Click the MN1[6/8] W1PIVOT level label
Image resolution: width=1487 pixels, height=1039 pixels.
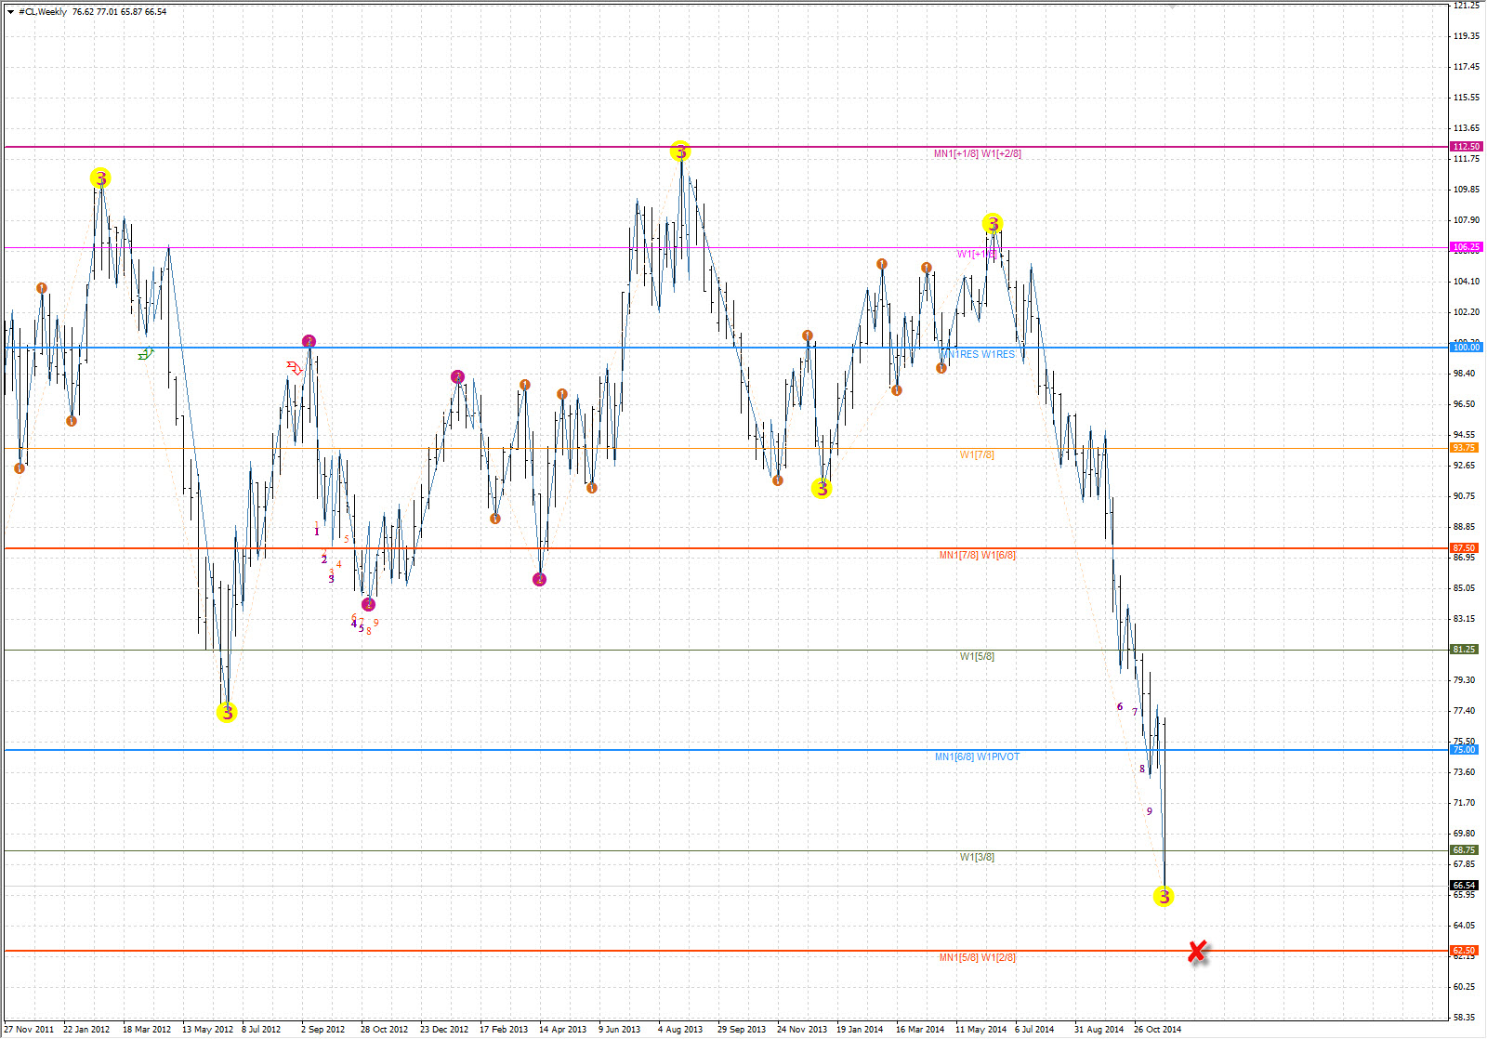point(977,757)
